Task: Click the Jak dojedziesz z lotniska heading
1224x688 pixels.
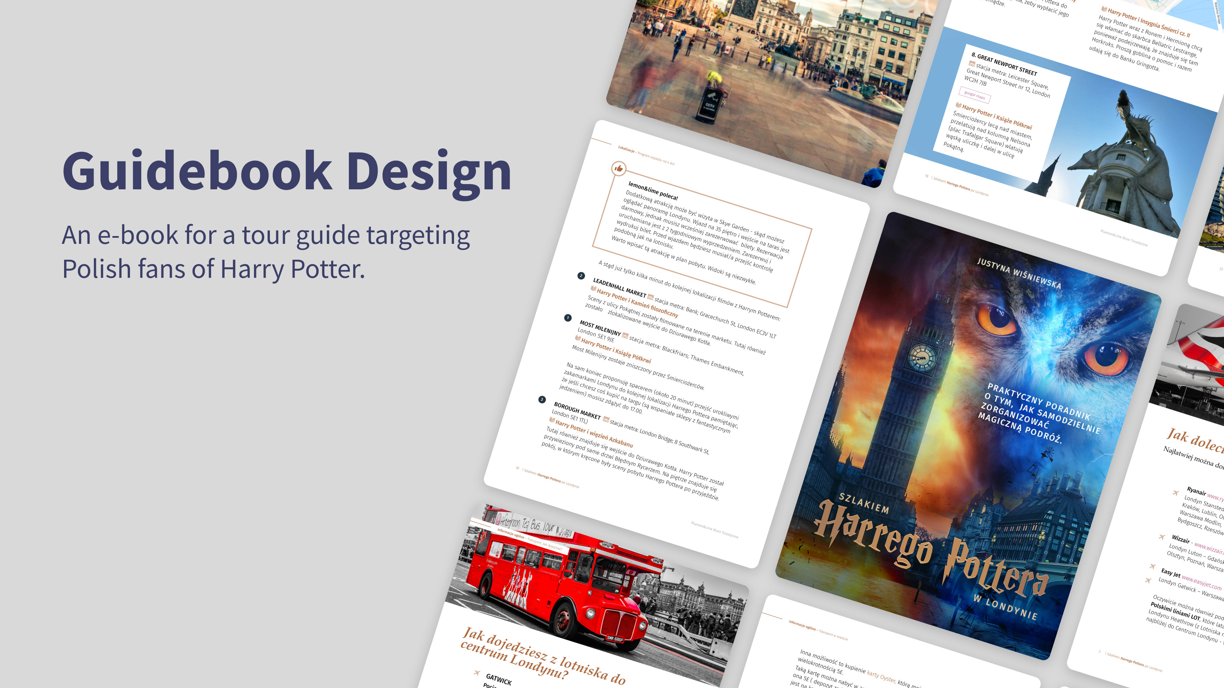Action: pos(543,657)
